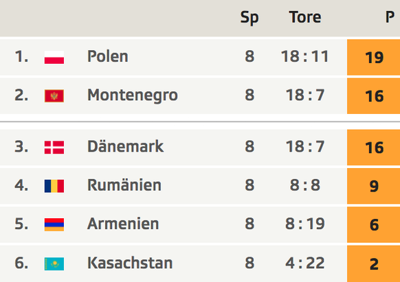Click the Romania flag icon
The width and height of the screenshot is (400, 282).
(54, 186)
